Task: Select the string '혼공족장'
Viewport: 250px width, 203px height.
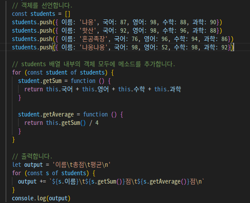Action: (x=94, y=39)
